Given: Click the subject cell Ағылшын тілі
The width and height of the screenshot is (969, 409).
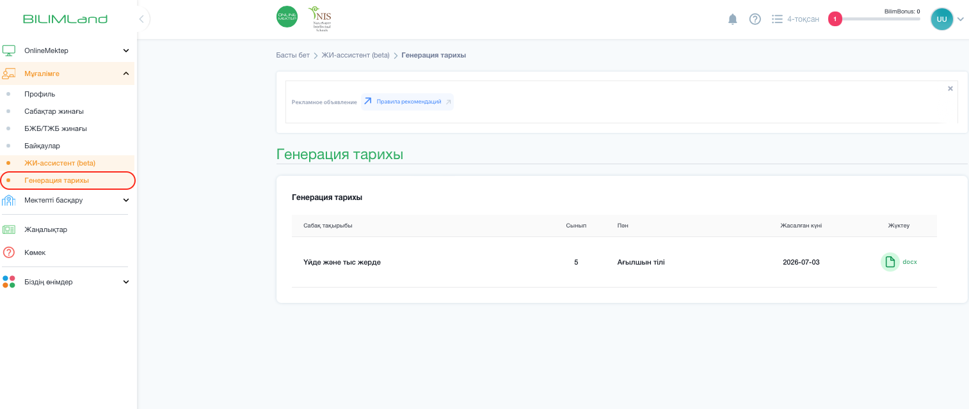Looking at the screenshot, I should [641, 262].
